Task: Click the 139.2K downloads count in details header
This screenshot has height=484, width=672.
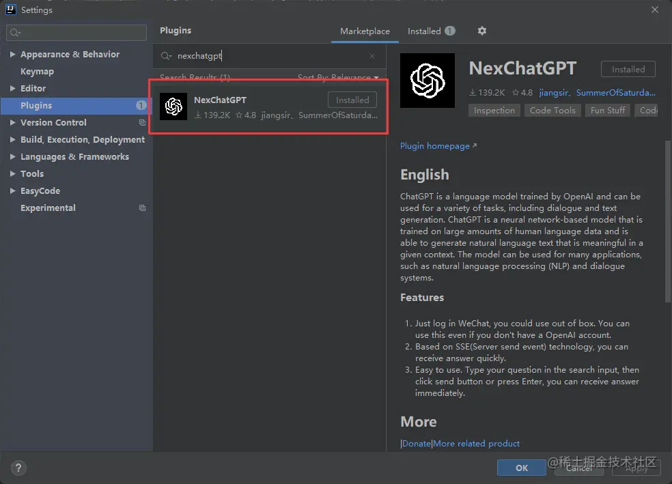Action: [x=487, y=93]
